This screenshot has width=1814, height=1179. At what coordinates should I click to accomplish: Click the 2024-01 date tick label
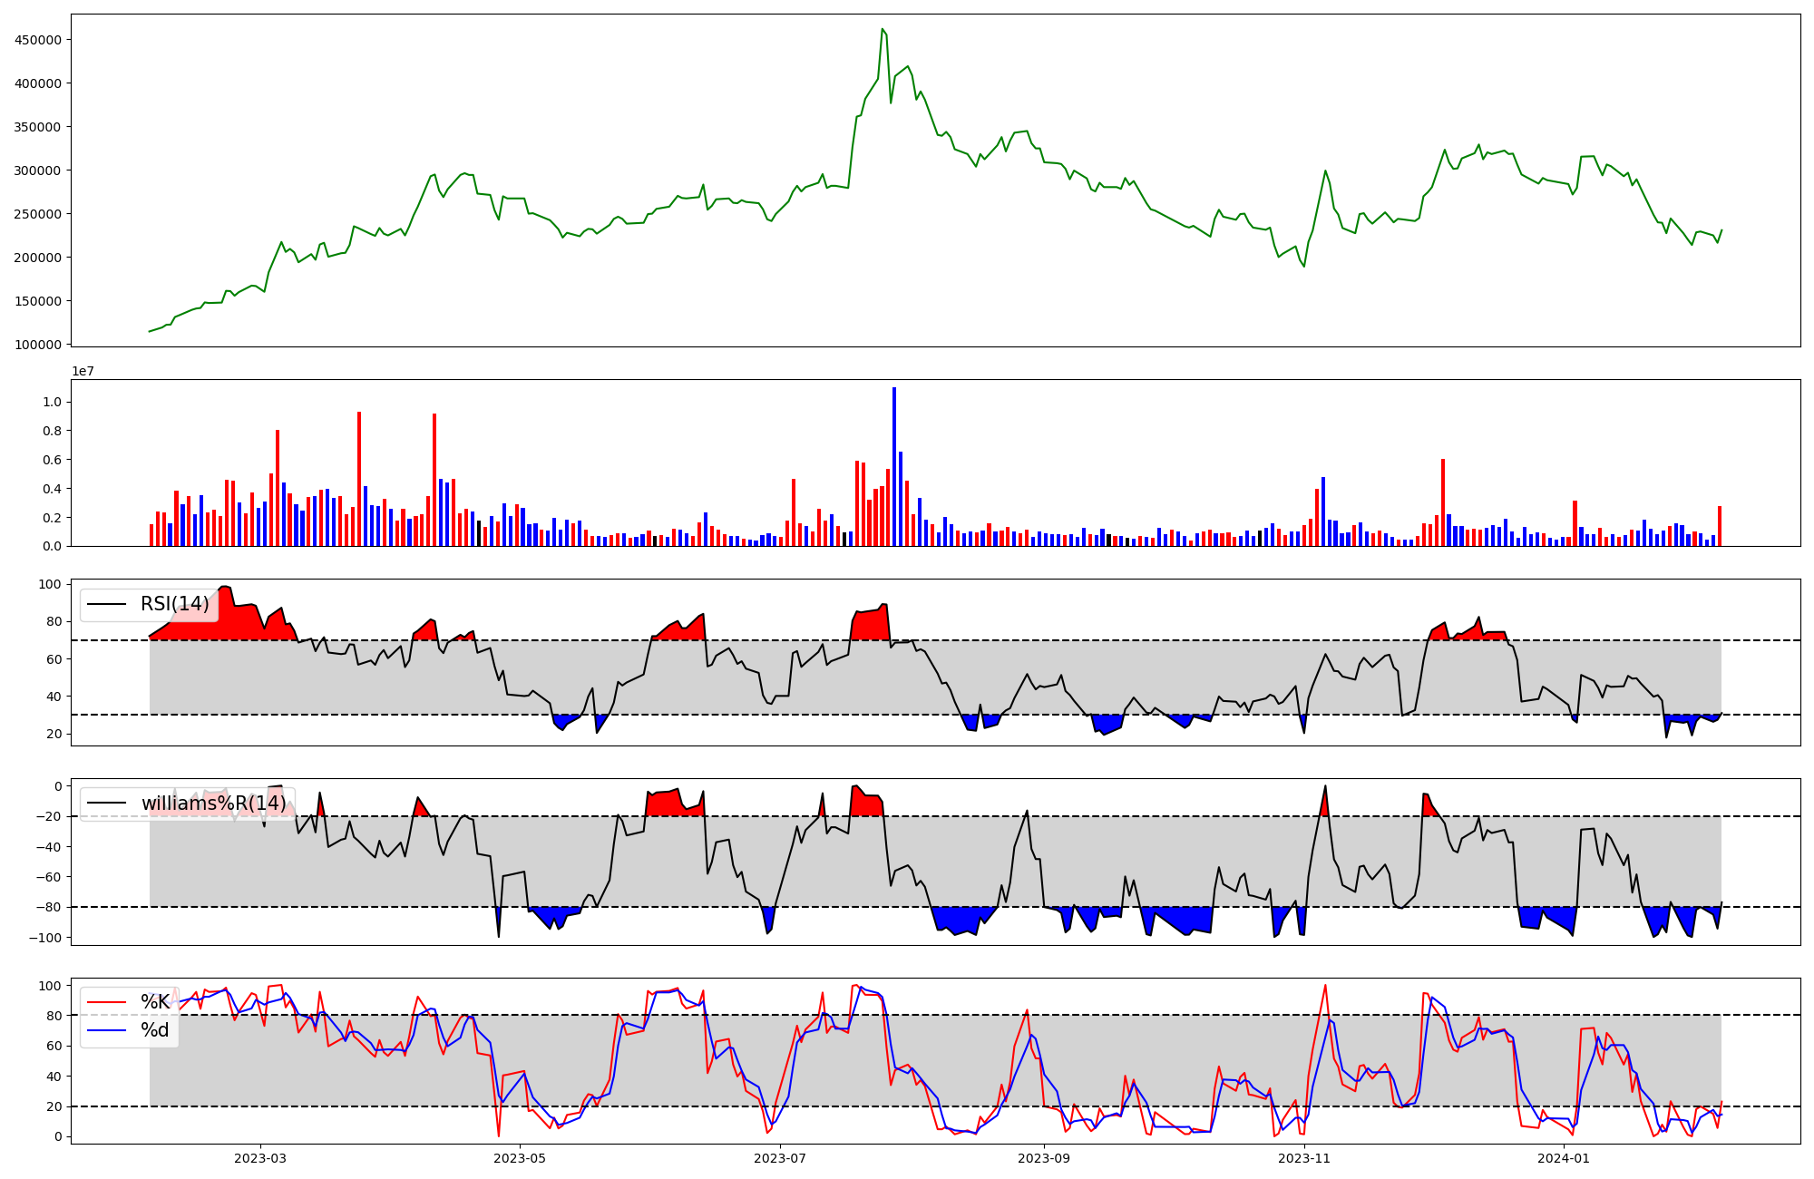pos(1565,1158)
